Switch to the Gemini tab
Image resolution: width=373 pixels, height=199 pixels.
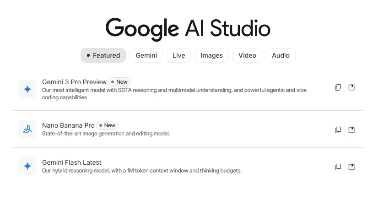point(146,55)
